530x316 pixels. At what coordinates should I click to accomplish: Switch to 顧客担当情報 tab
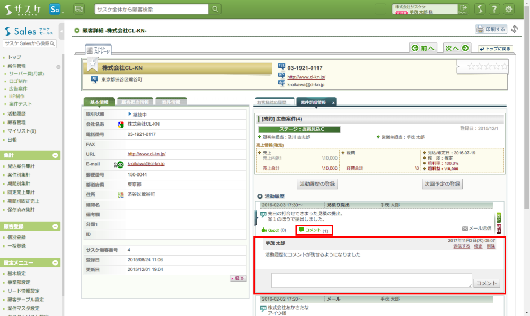135,102
